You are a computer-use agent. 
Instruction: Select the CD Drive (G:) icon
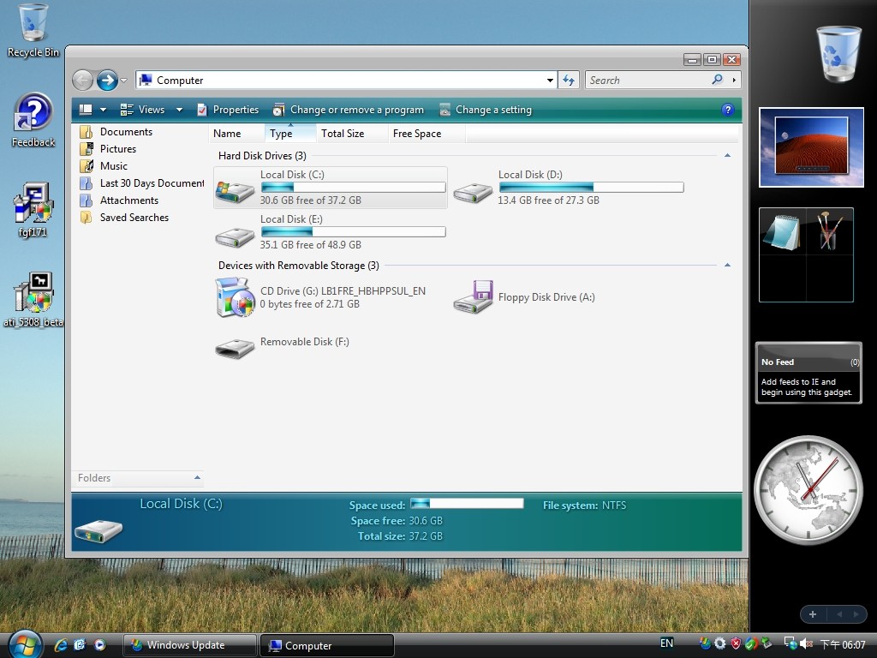[235, 297]
